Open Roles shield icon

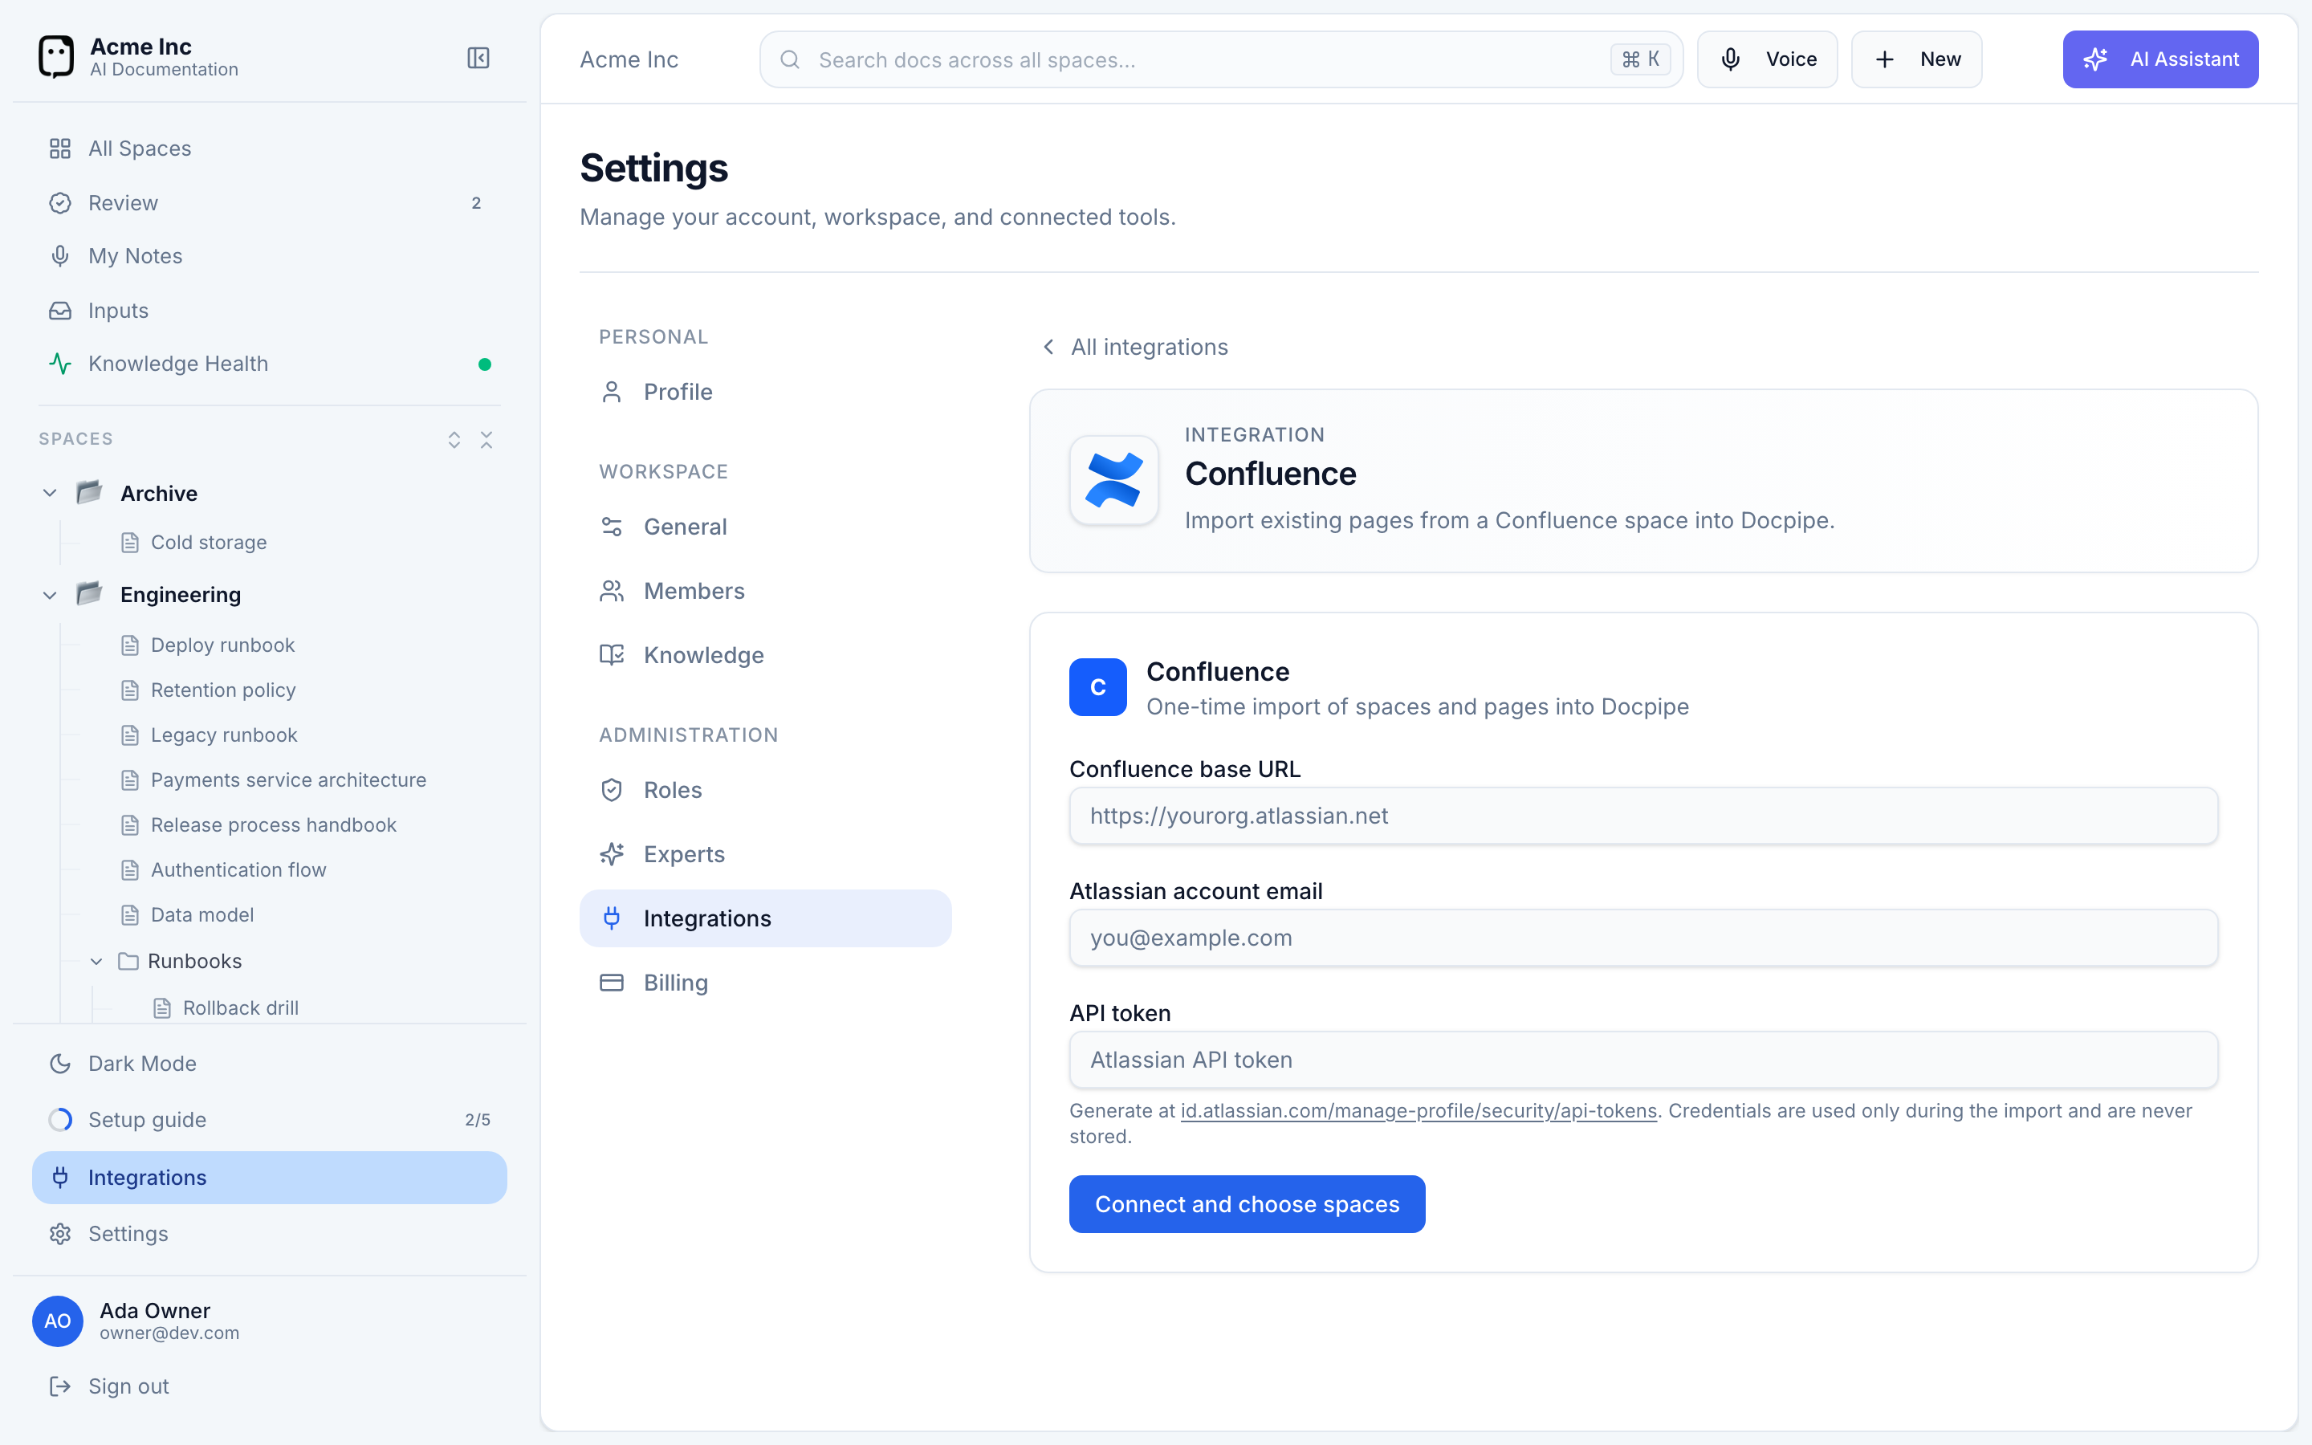point(612,791)
